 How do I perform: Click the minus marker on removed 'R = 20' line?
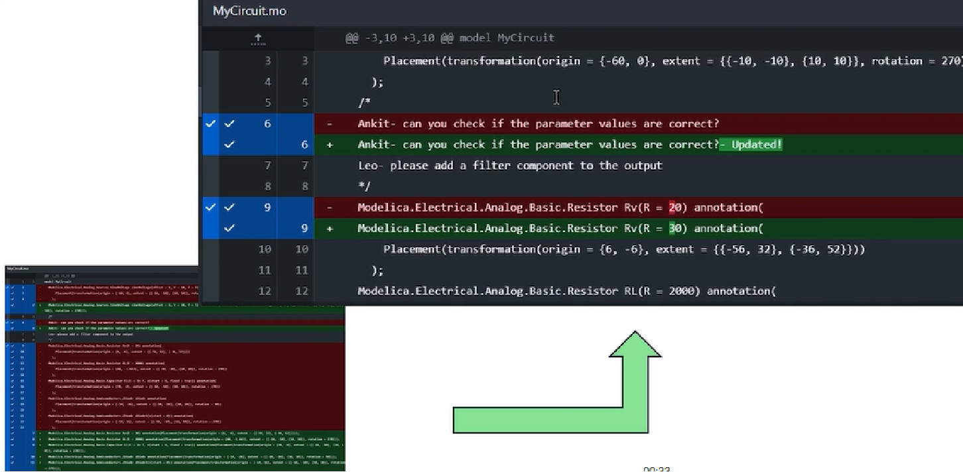330,207
